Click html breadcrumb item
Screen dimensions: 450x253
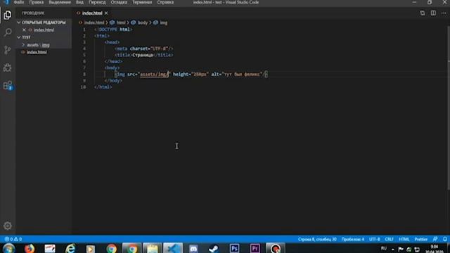pyautogui.click(x=121, y=22)
